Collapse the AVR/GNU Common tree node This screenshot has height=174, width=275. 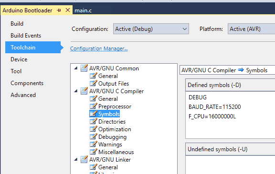coord(76,68)
